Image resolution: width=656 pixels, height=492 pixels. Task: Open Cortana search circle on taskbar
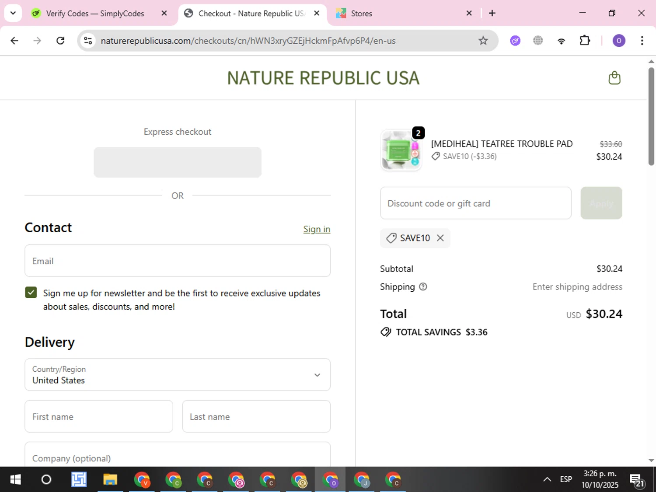click(46, 479)
